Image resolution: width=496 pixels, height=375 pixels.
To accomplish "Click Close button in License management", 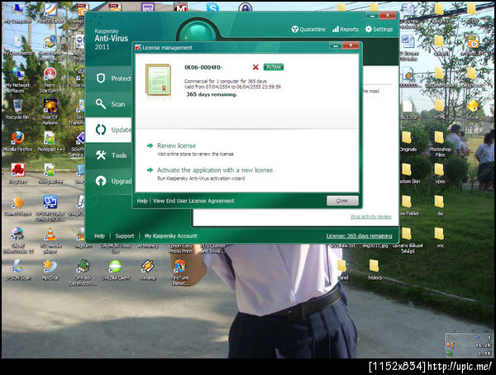I will (342, 200).
